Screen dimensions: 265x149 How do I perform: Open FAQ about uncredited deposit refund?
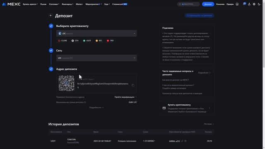(x=178, y=87)
